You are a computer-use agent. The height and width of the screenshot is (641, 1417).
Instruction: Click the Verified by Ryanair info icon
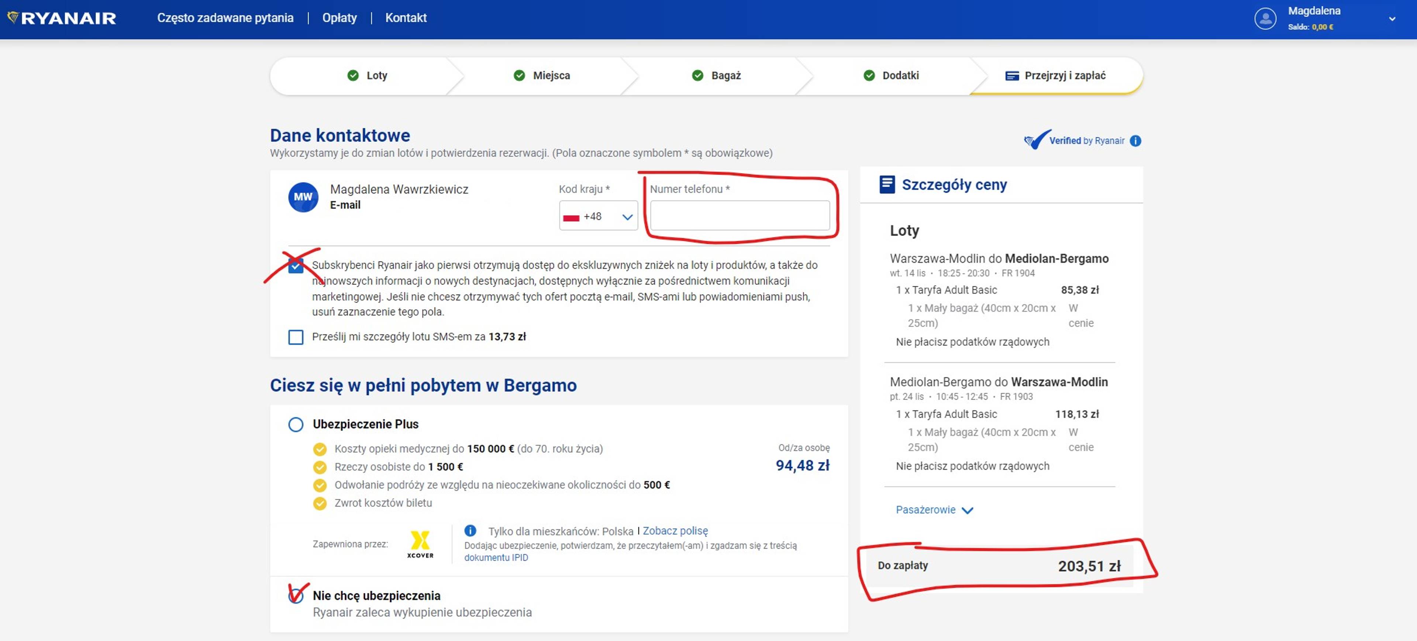click(1135, 141)
